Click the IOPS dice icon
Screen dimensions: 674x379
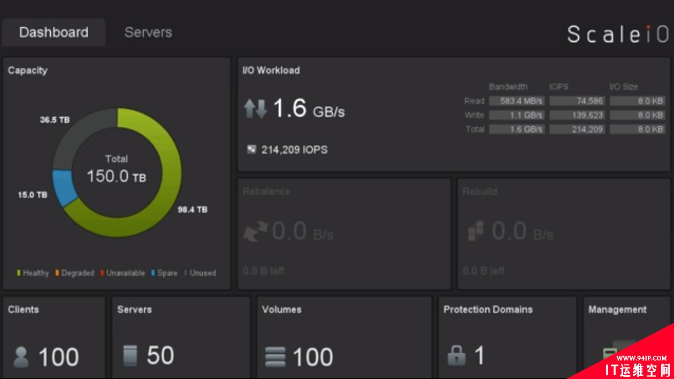(252, 150)
